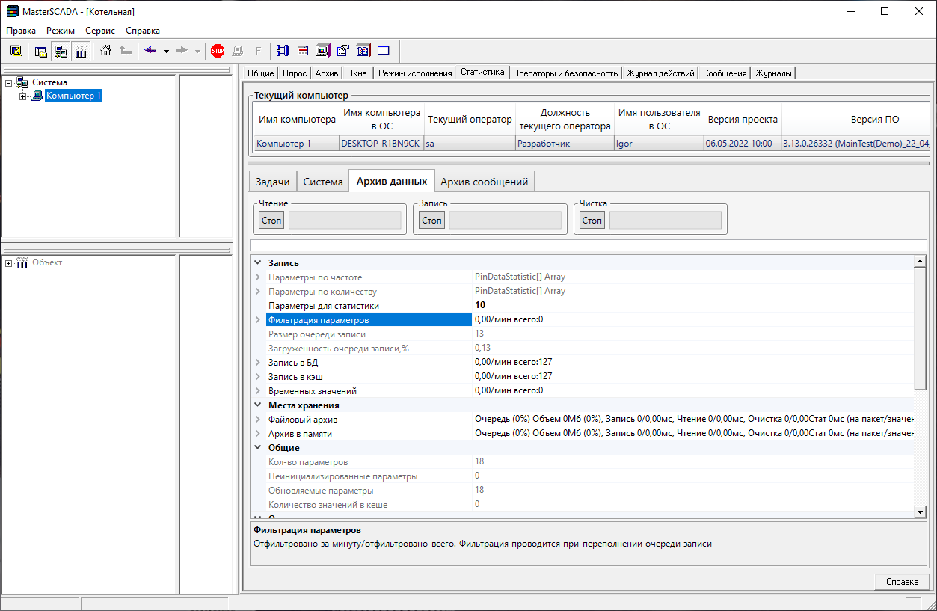
Task: Collapse the Общие properties section
Action: click(258, 448)
